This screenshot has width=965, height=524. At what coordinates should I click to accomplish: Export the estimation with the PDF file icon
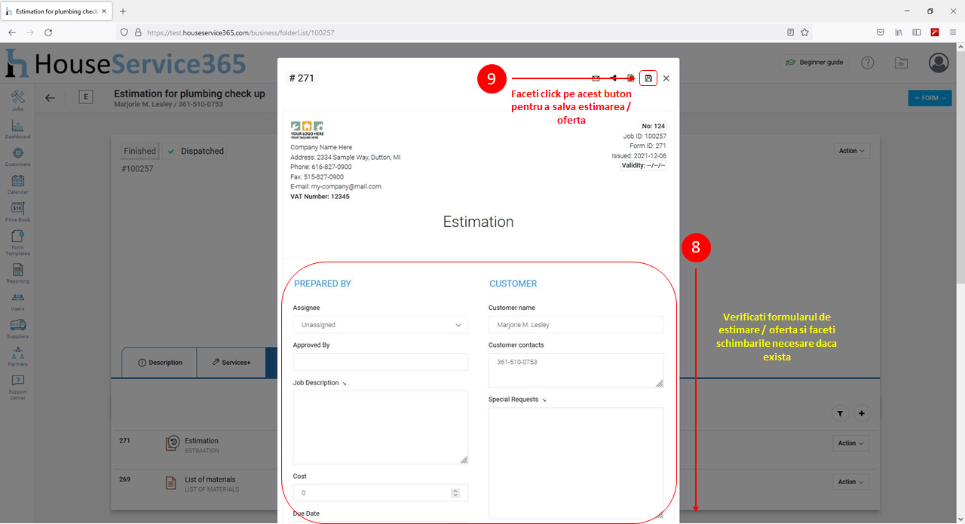click(x=631, y=78)
